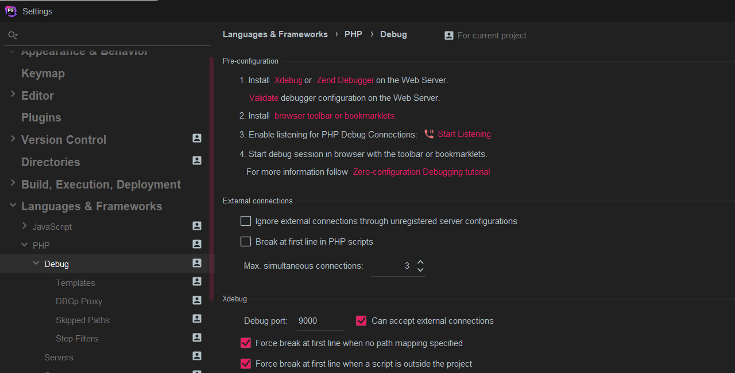Expand Build, Execution, Deployment

coord(12,184)
